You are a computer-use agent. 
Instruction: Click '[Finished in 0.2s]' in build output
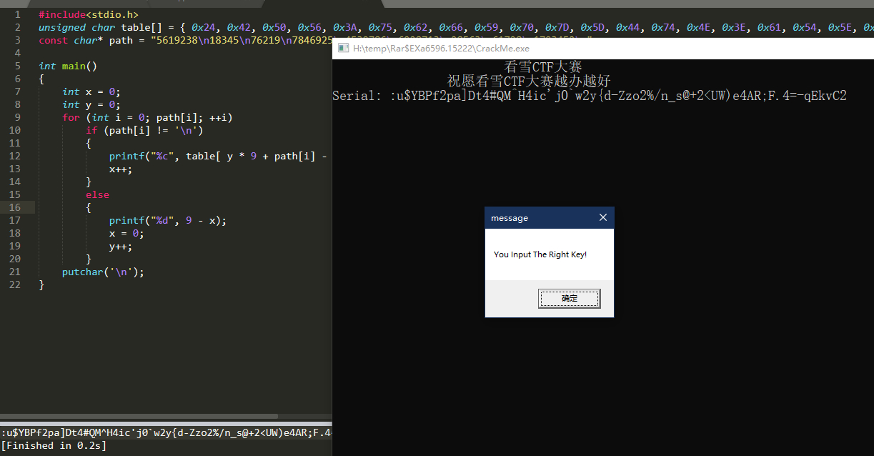(x=54, y=445)
